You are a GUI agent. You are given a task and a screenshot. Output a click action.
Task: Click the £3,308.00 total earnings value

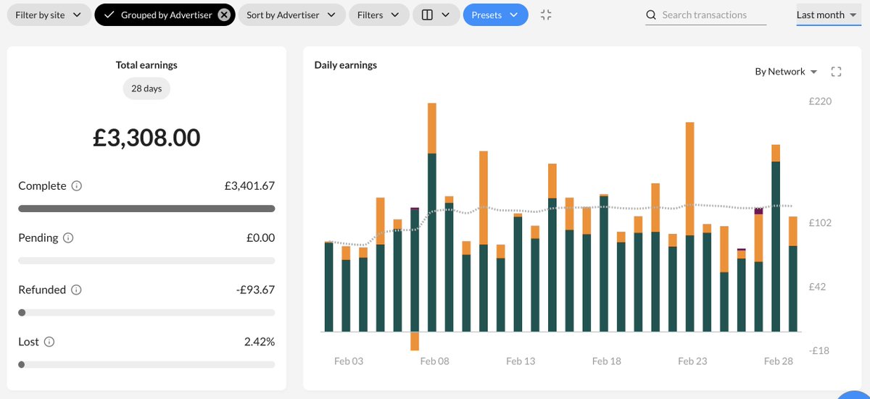click(146, 138)
